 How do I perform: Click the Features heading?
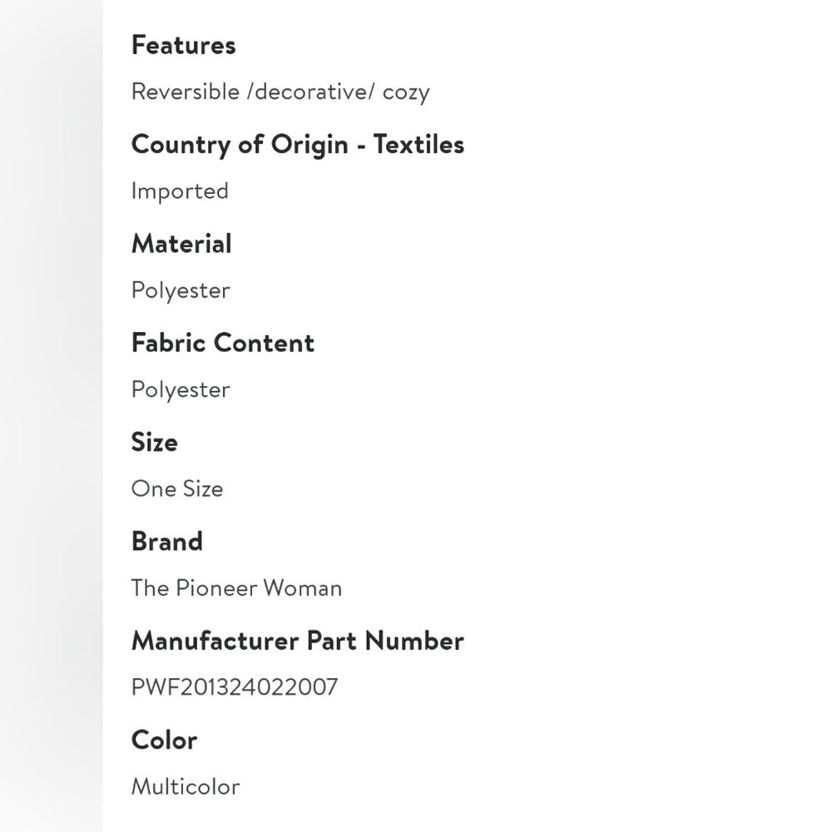point(184,45)
